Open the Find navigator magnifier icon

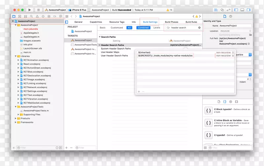coord(31,16)
